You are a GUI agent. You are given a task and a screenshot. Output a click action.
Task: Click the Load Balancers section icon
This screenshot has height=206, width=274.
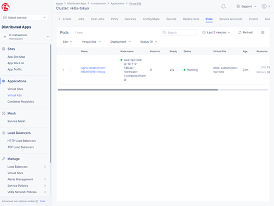[x=3, y=133]
